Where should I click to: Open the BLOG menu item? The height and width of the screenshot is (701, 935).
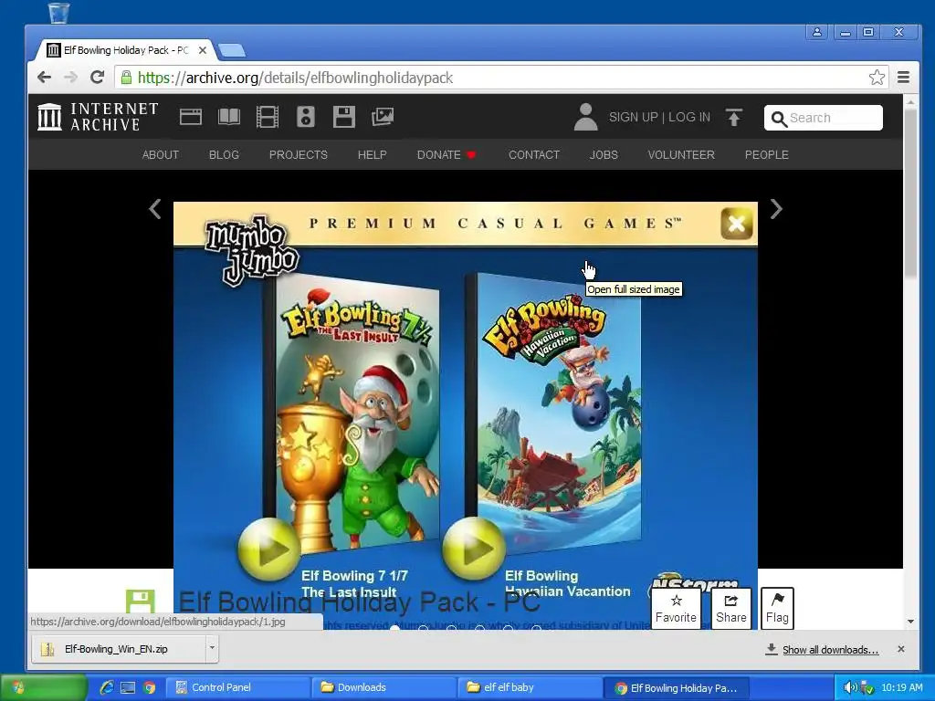coord(225,155)
